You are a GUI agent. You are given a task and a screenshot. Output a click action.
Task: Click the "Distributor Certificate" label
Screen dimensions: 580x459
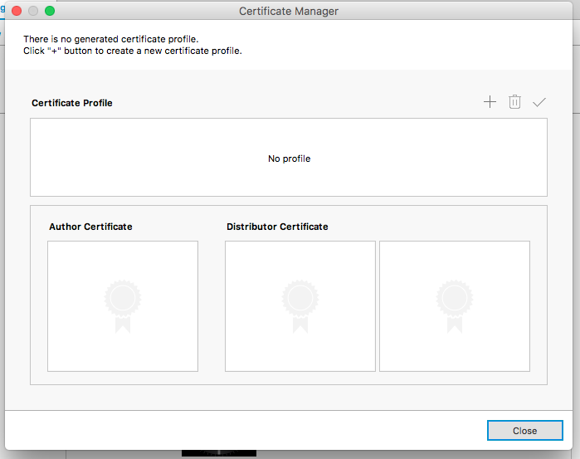[x=277, y=227]
